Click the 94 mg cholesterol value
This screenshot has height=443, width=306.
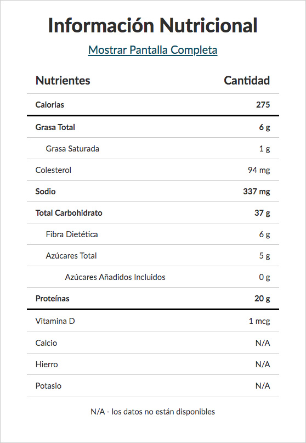259,170
